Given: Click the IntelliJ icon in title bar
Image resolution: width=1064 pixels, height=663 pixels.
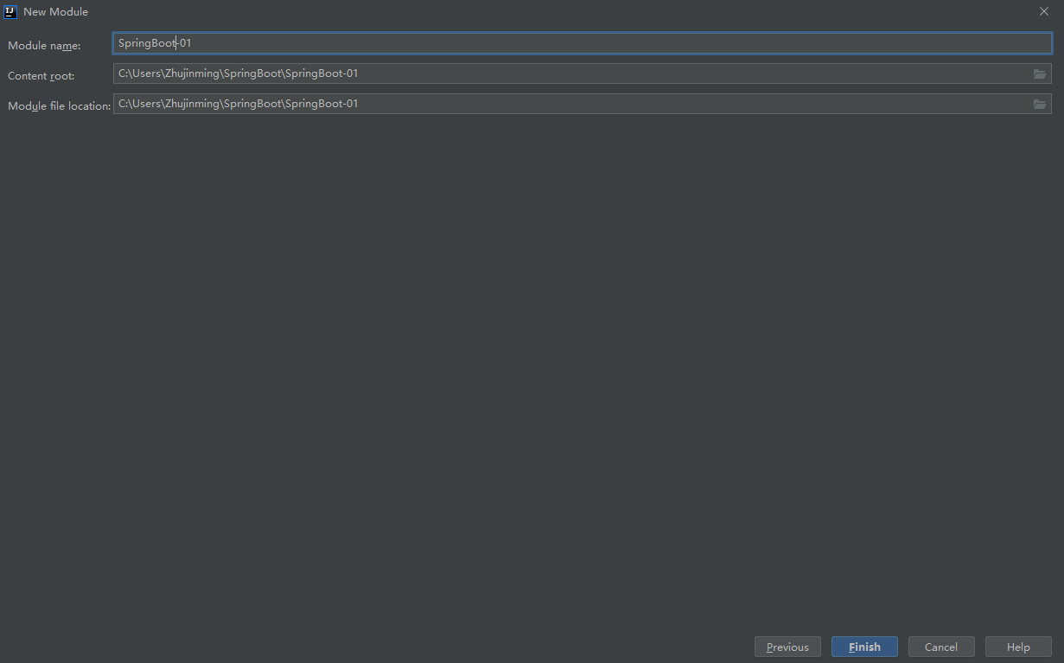Looking at the screenshot, I should pyautogui.click(x=10, y=11).
